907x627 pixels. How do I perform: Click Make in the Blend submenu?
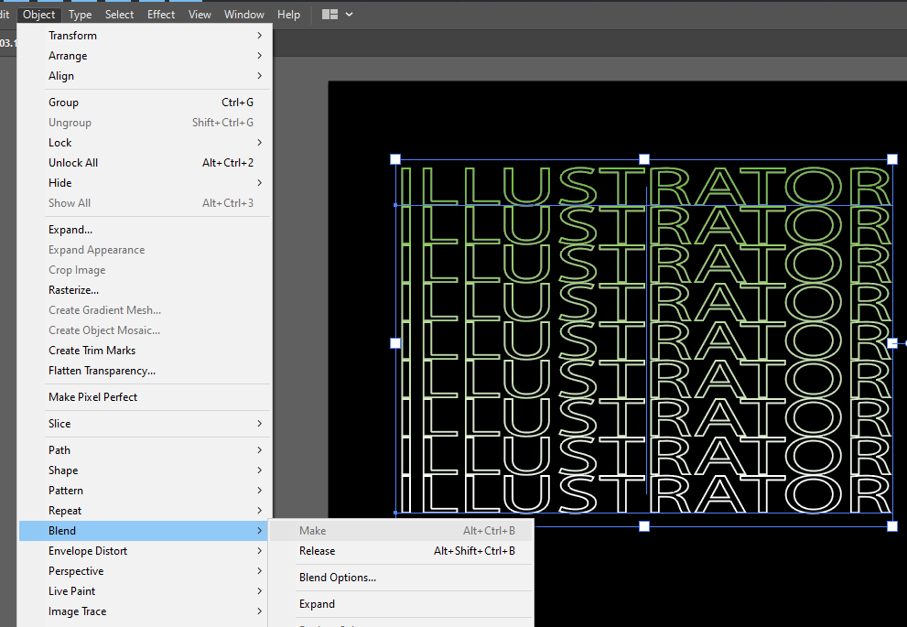pos(401,531)
